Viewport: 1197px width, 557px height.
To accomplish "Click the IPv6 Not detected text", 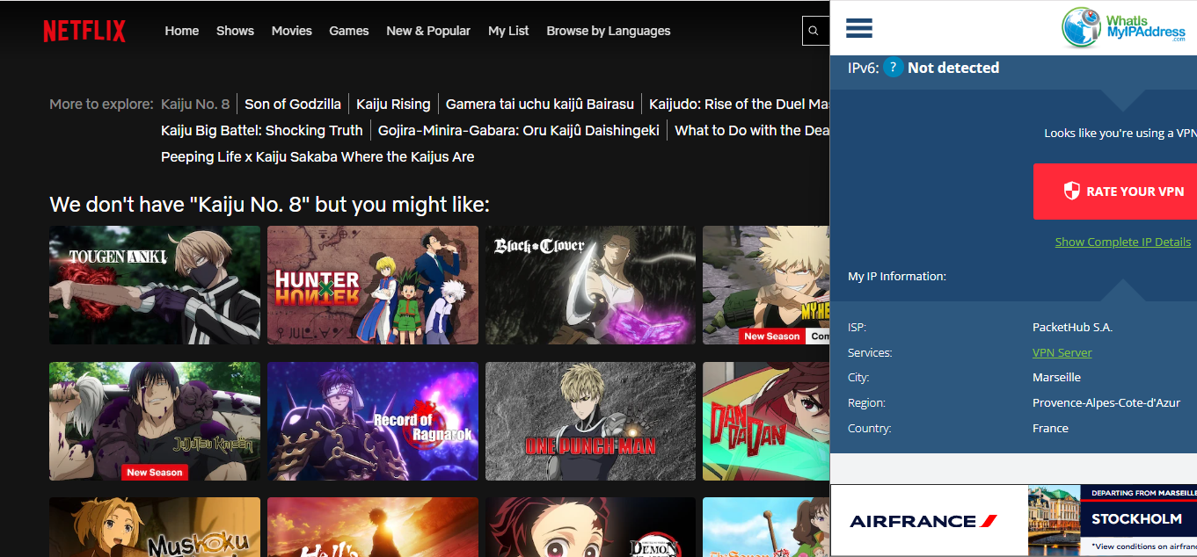I will pos(953,68).
